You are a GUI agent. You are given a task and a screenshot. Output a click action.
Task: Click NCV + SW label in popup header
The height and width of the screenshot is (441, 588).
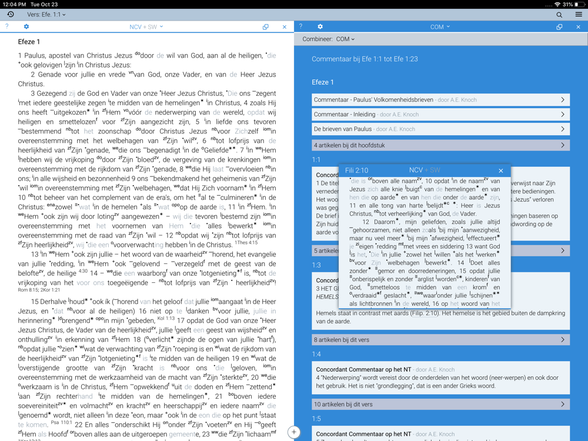click(x=425, y=171)
